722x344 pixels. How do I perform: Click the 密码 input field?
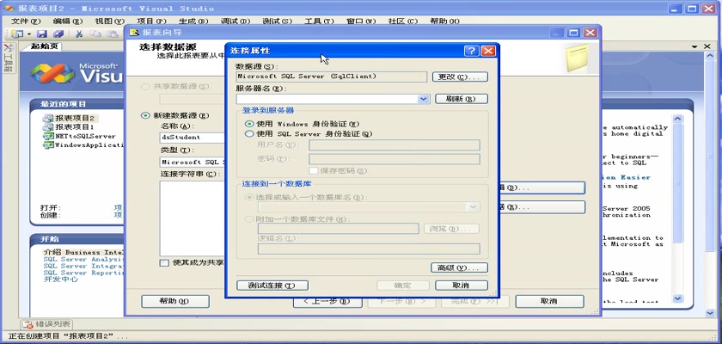point(395,159)
